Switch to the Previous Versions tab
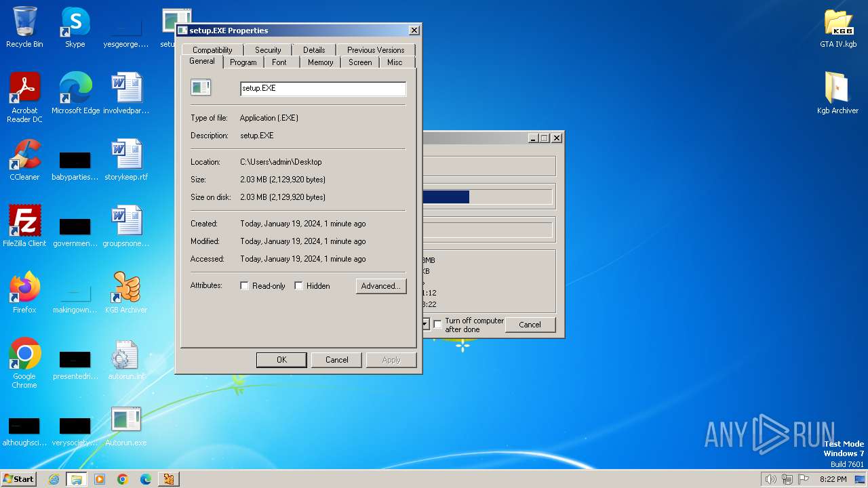Image resolution: width=868 pixels, height=488 pixels. click(376, 50)
